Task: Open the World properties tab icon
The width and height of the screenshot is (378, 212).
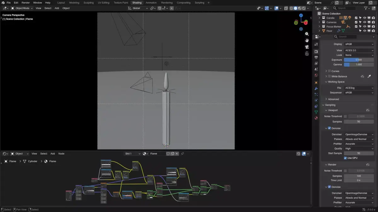Action: 316,75
